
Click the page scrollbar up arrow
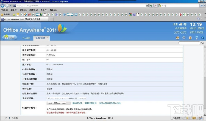coord(205,47)
